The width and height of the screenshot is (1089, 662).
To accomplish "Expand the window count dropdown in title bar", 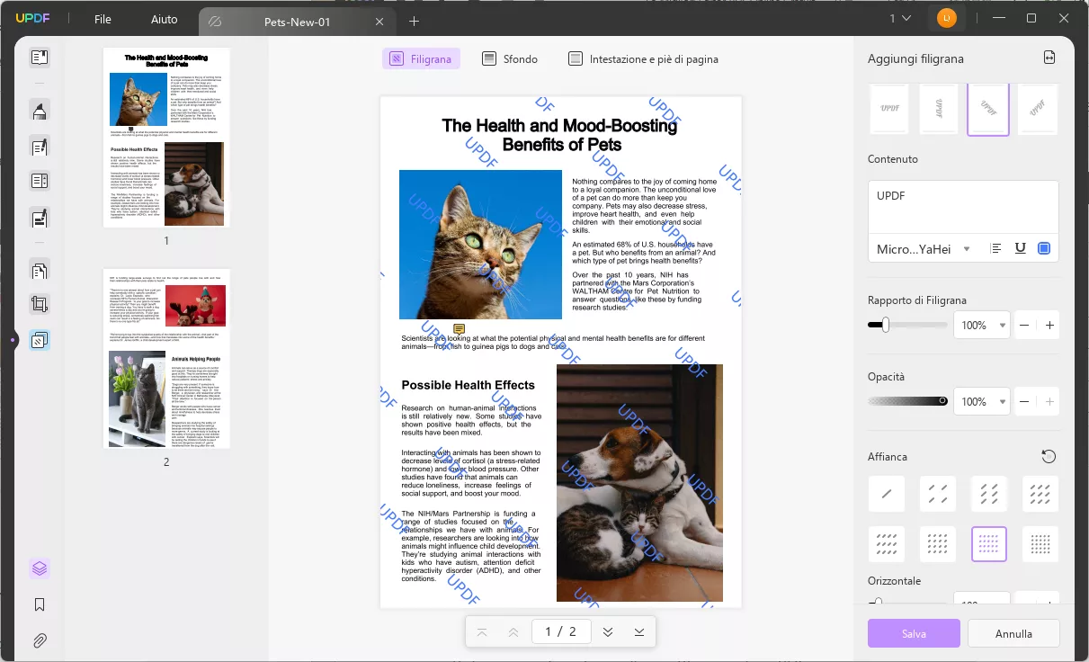I will click(x=900, y=18).
